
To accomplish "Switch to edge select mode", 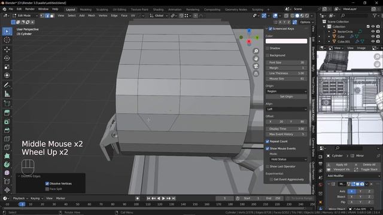I will (47, 16).
